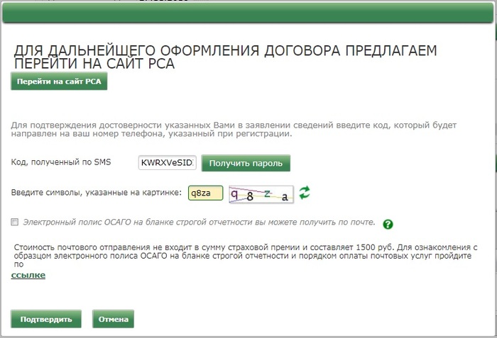Click the 'Код, полученный по SMS' label
The width and height of the screenshot is (497, 338).
pos(61,162)
